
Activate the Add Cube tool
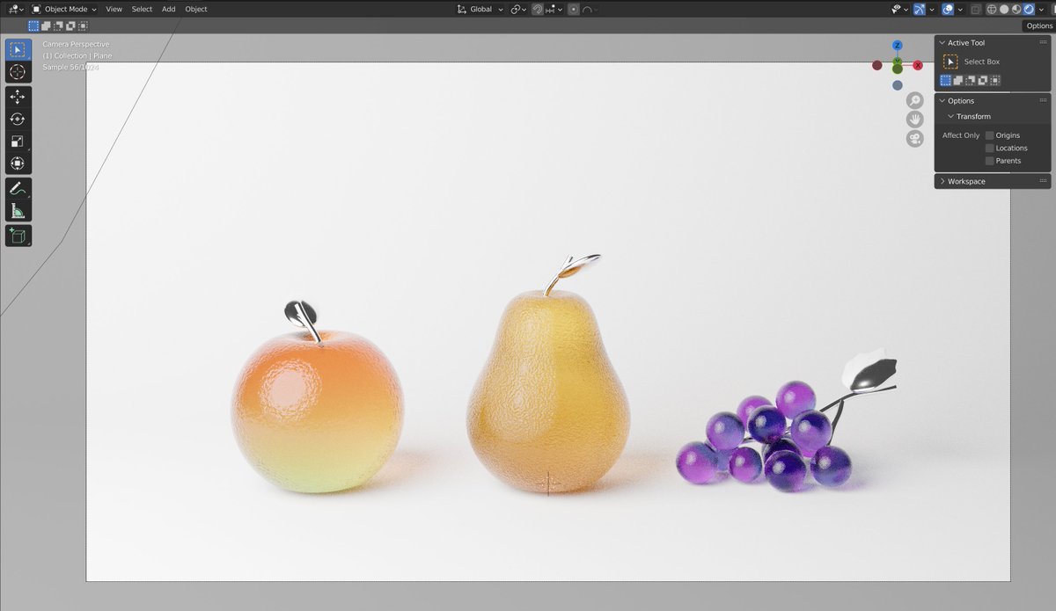(x=18, y=235)
